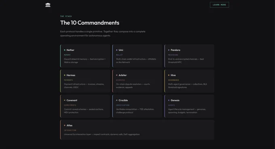Select the Hermes card title

pyautogui.click(x=71, y=75)
